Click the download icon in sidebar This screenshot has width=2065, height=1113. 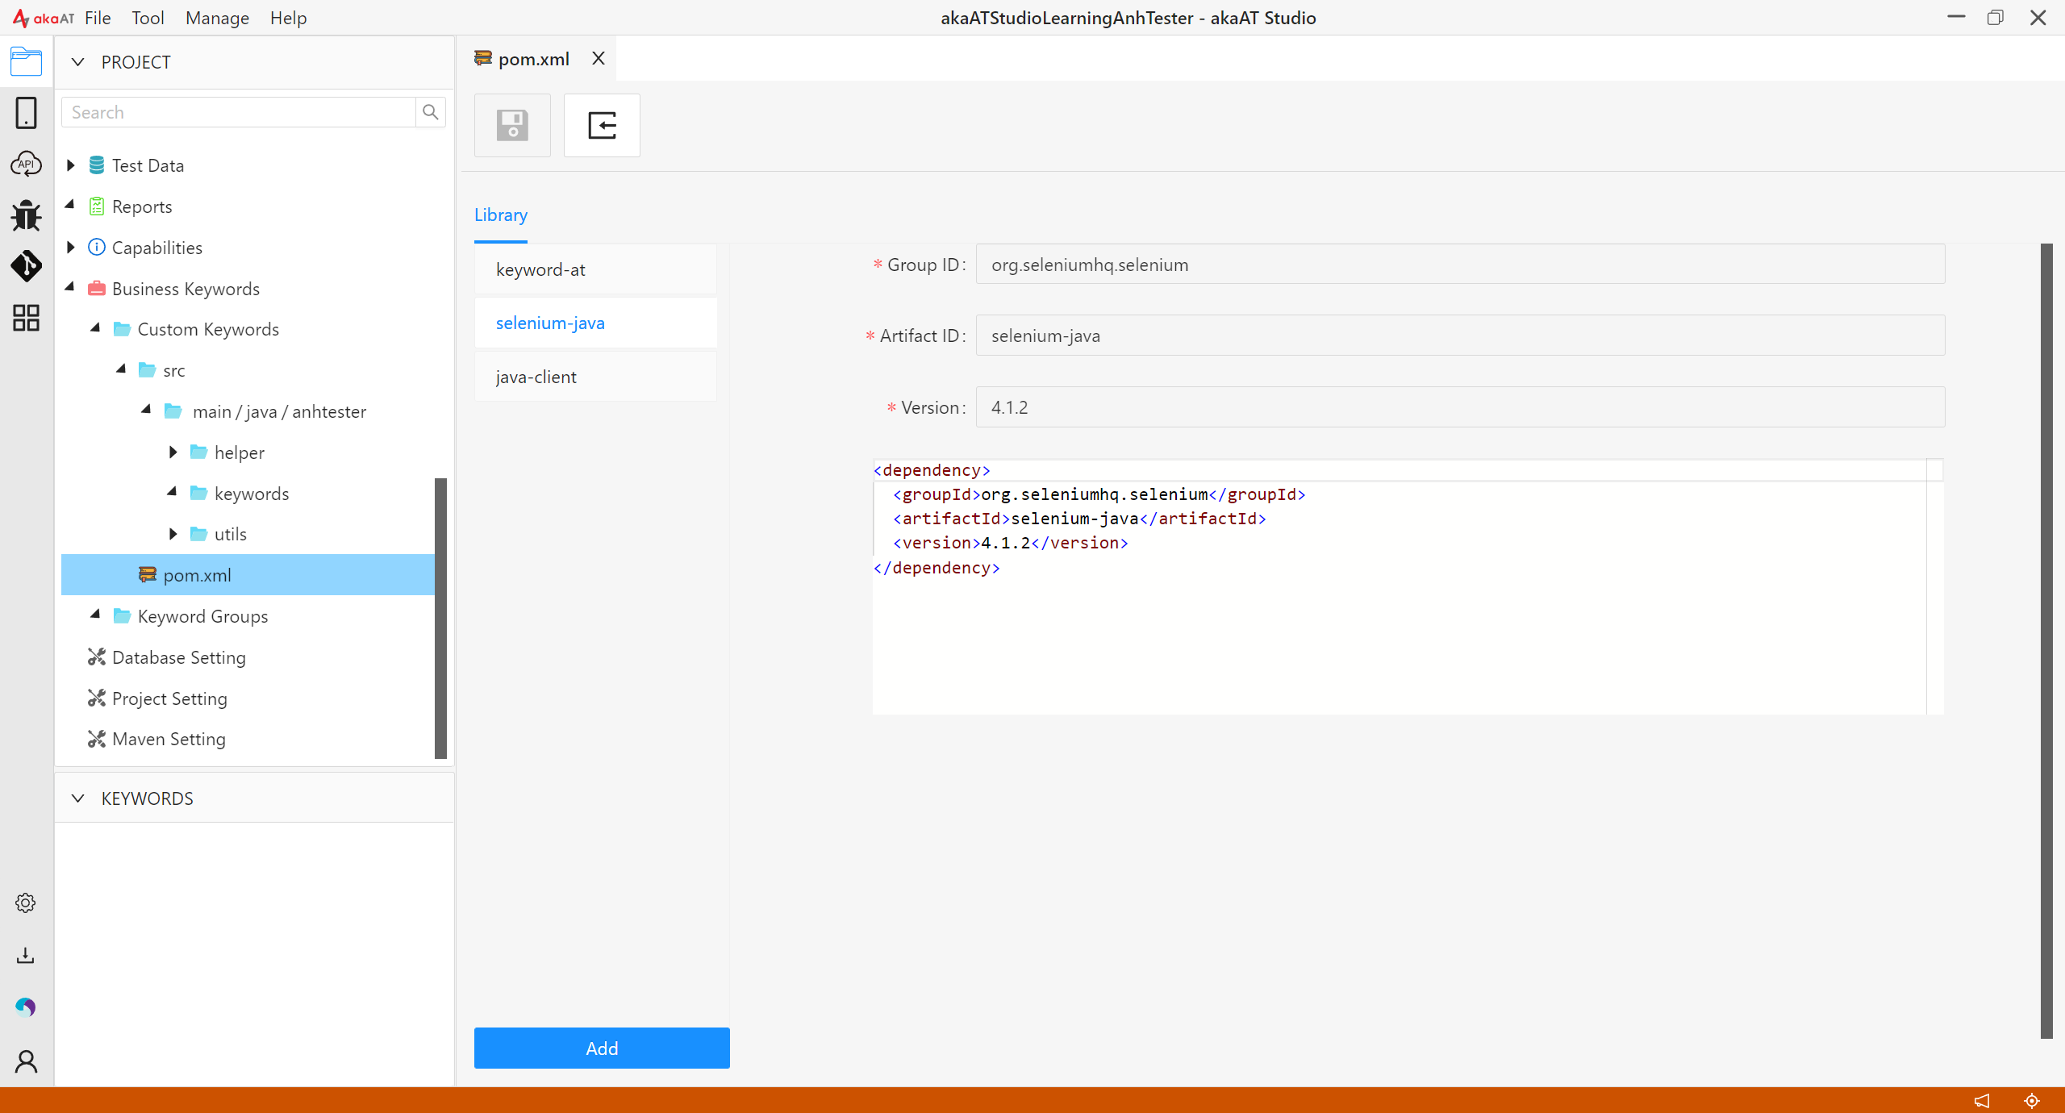(26, 956)
